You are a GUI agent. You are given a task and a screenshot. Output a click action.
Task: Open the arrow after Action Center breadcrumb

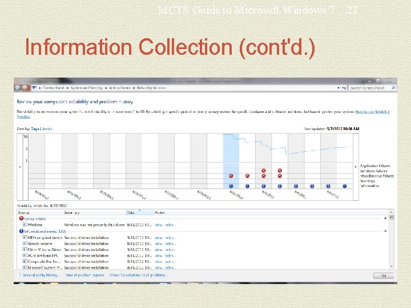click(134, 88)
